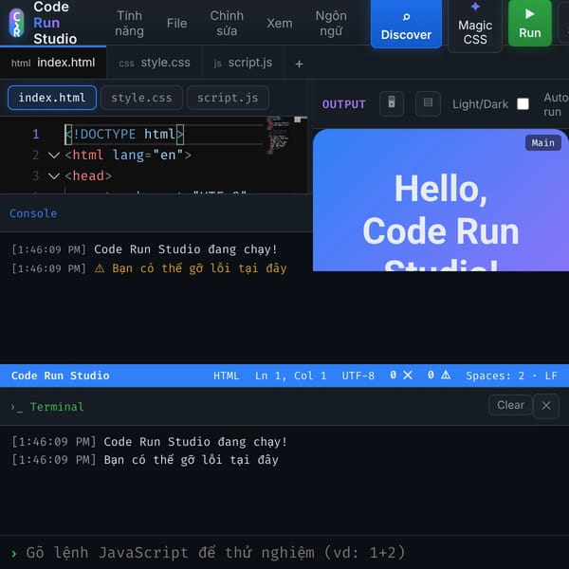The image size is (569, 569).
Task: Click Ln 1, Col 1 in status bar
Action: point(290,376)
